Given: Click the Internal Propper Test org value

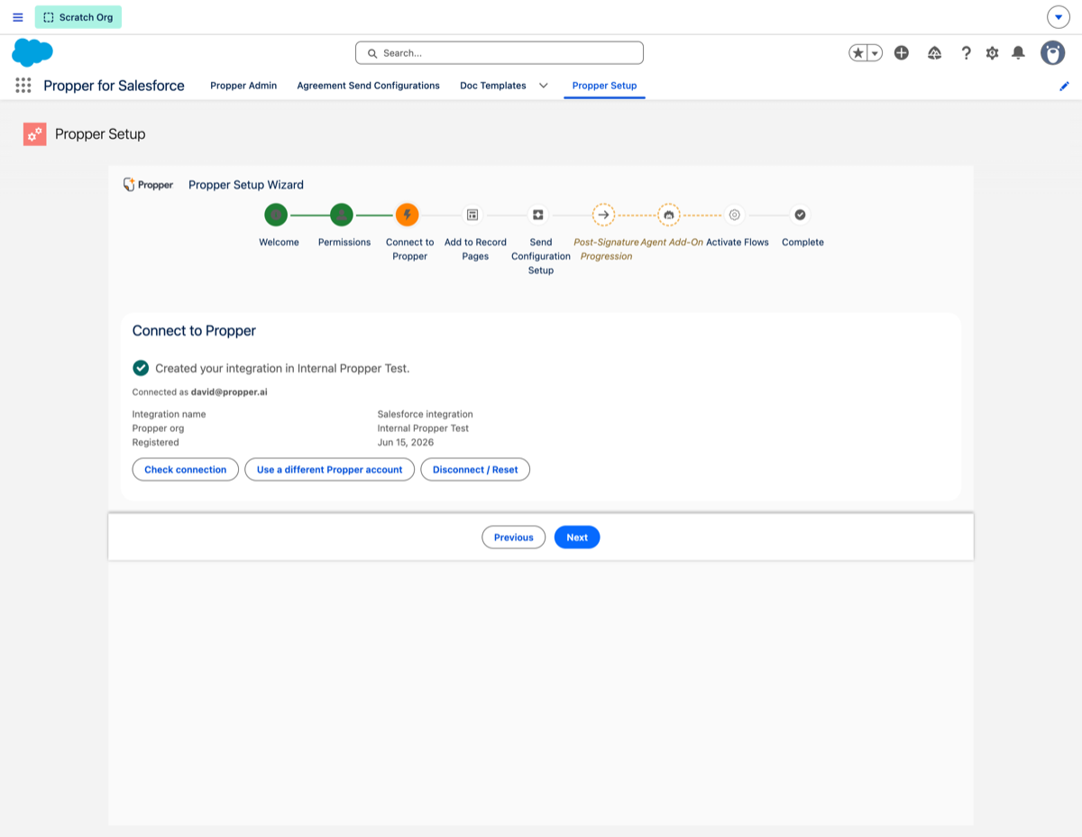Looking at the screenshot, I should (x=424, y=428).
